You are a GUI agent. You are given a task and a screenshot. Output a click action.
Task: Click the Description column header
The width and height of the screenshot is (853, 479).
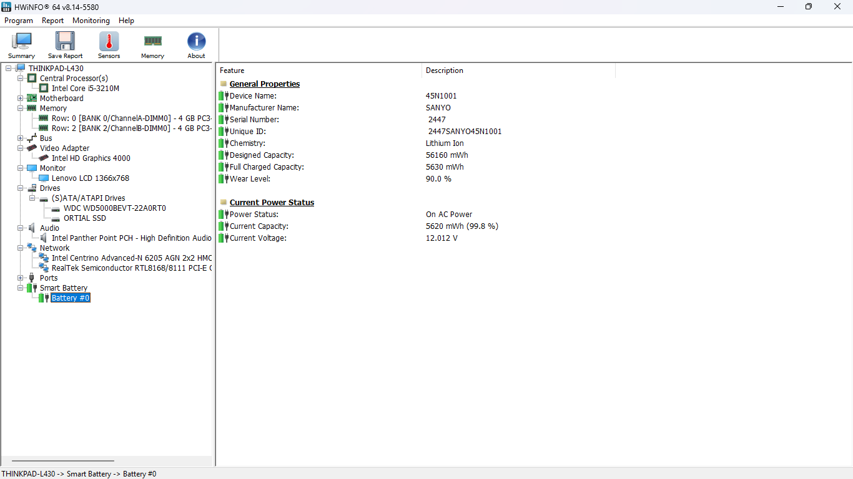pos(518,70)
